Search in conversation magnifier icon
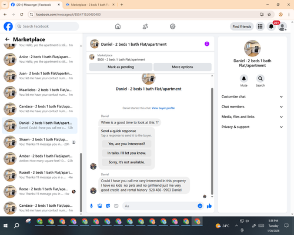 (260, 79)
